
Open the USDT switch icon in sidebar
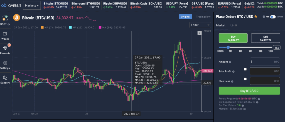pos(5,18)
